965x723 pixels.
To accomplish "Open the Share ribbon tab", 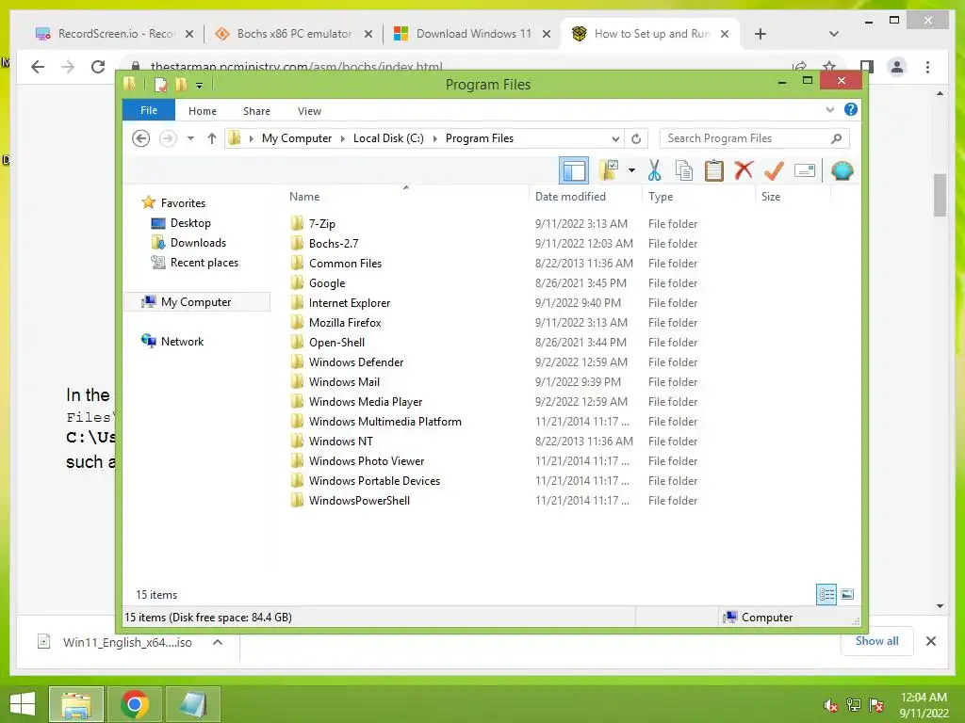I will (256, 111).
